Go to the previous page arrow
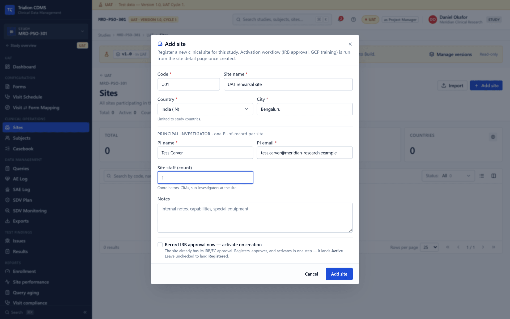Screen dimensions: 510x319 [x=458, y=247]
